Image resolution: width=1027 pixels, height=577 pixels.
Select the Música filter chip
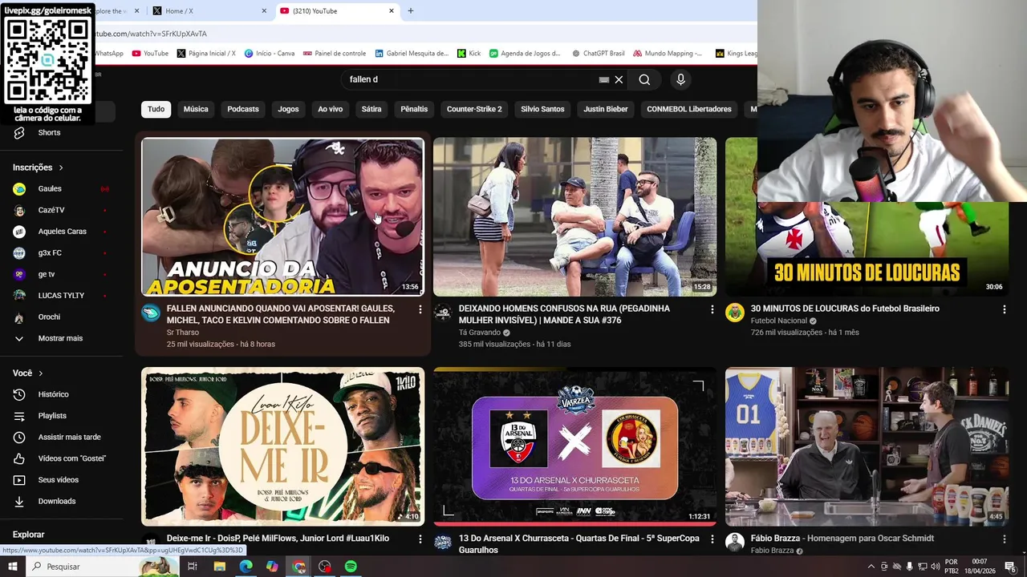point(196,109)
